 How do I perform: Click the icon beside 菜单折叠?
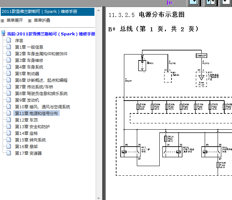(30, 21)
